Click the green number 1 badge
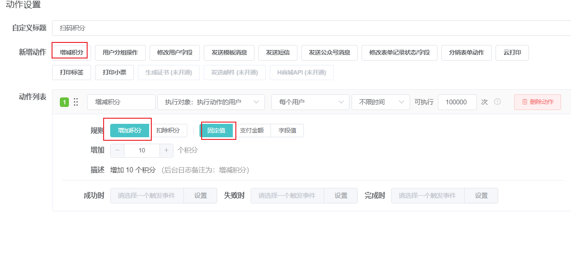The height and width of the screenshot is (268, 571). [x=64, y=102]
